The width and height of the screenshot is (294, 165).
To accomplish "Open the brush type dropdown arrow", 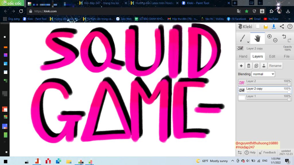I will 248,42.
